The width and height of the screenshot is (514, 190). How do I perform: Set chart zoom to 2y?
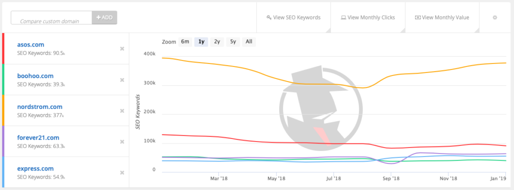(x=217, y=42)
